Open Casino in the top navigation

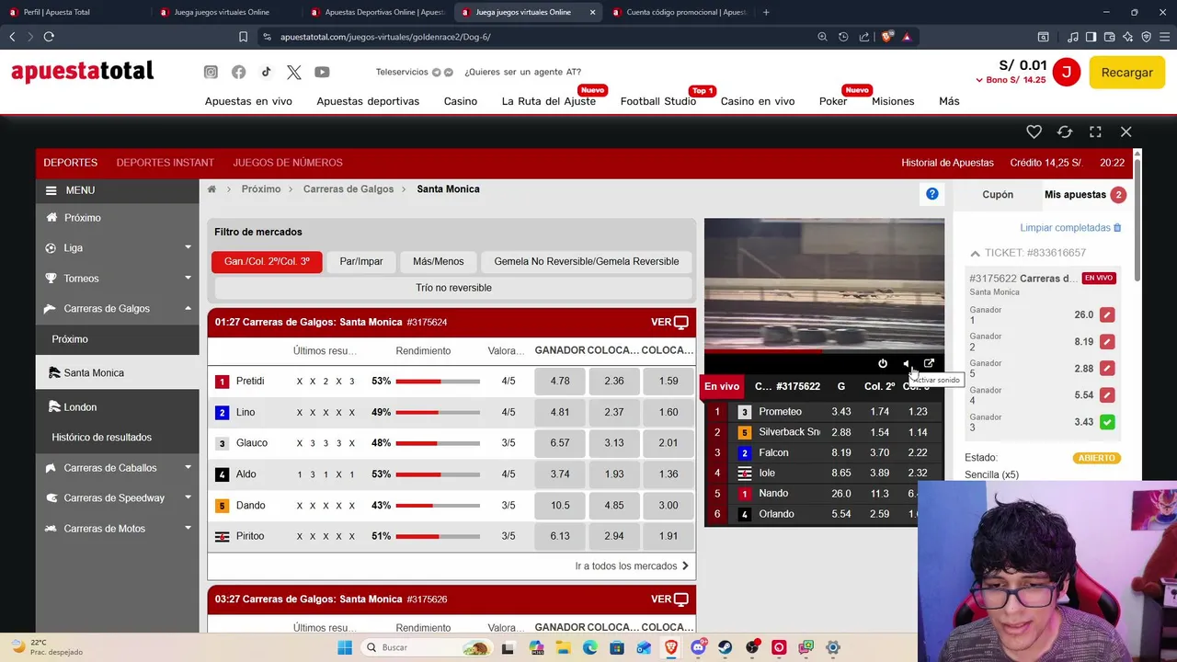(x=461, y=101)
